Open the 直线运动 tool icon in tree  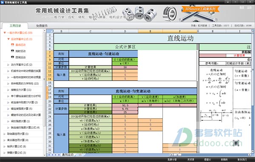pos(12,45)
